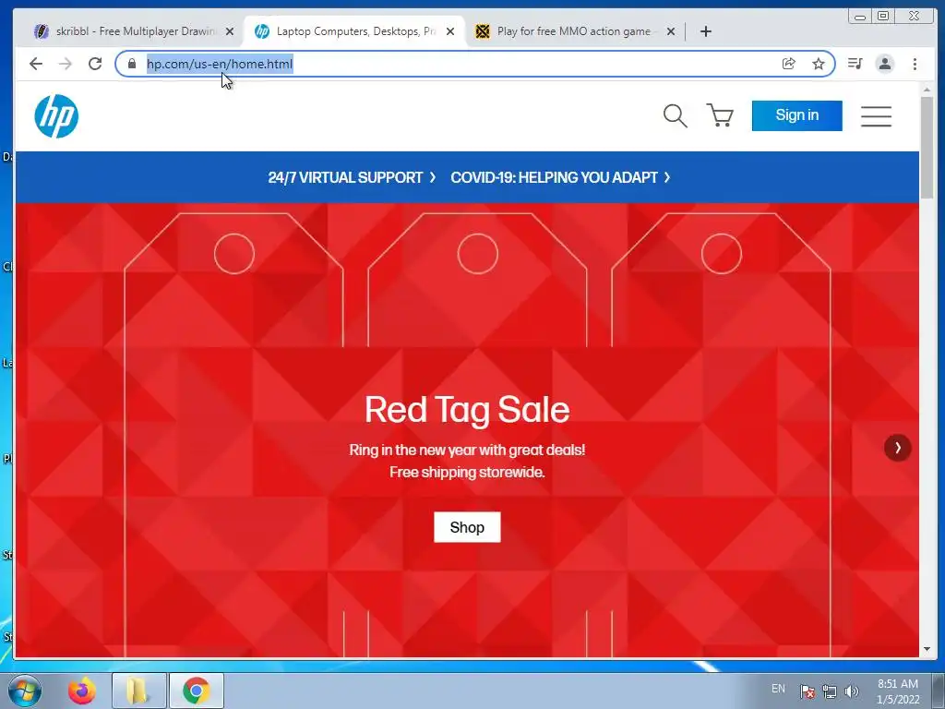Advance carousel with next arrow
This screenshot has width=945, height=709.
(897, 448)
